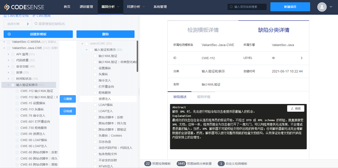
Task: Click the user avatar icon
Action: click(322, 7)
